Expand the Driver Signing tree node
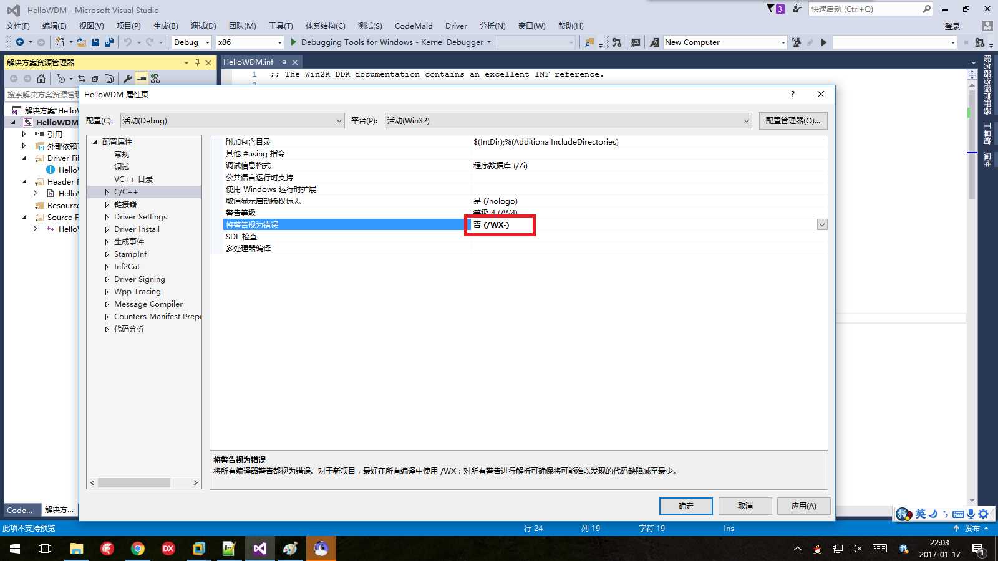This screenshot has width=998, height=561. click(107, 279)
